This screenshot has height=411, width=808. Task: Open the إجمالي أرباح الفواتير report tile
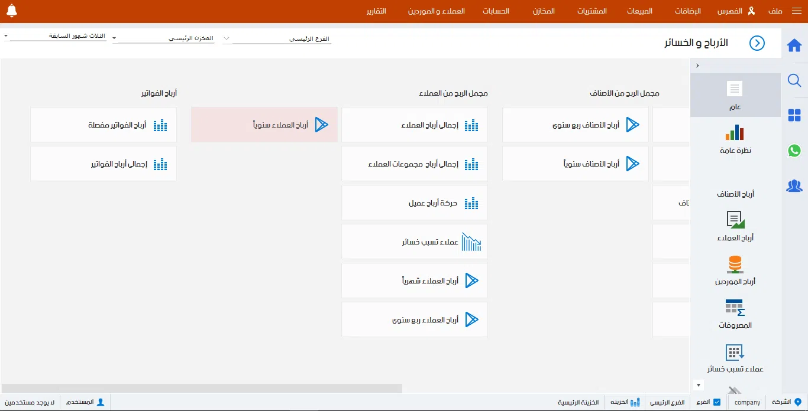(x=104, y=164)
